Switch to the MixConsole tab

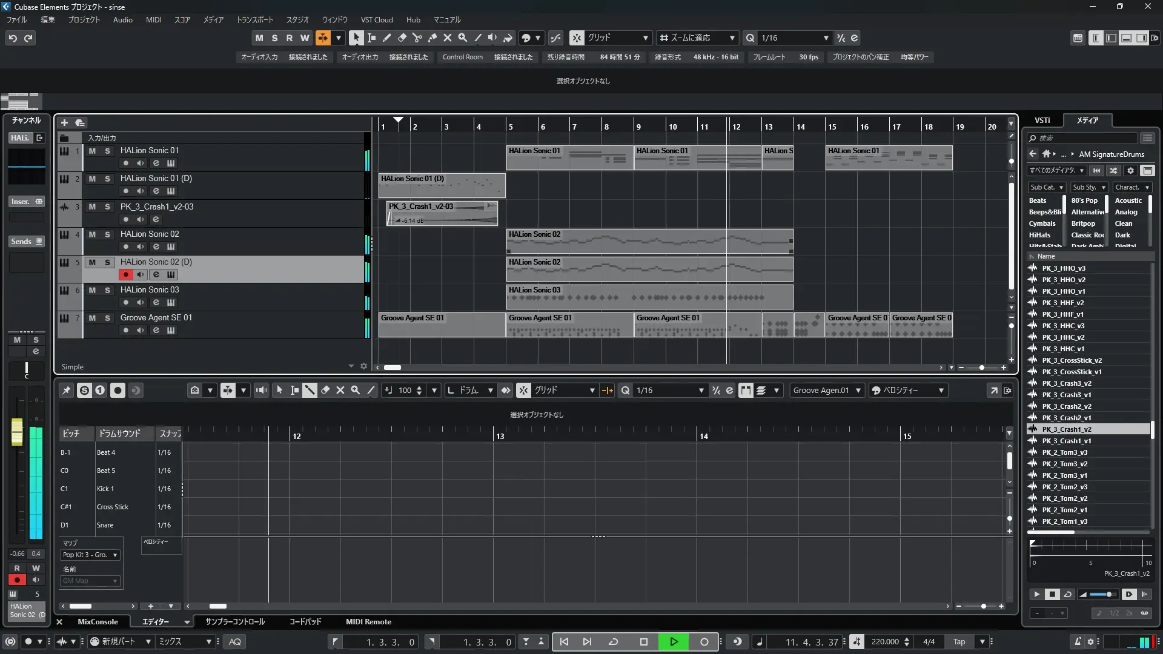pyautogui.click(x=98, y=622)
